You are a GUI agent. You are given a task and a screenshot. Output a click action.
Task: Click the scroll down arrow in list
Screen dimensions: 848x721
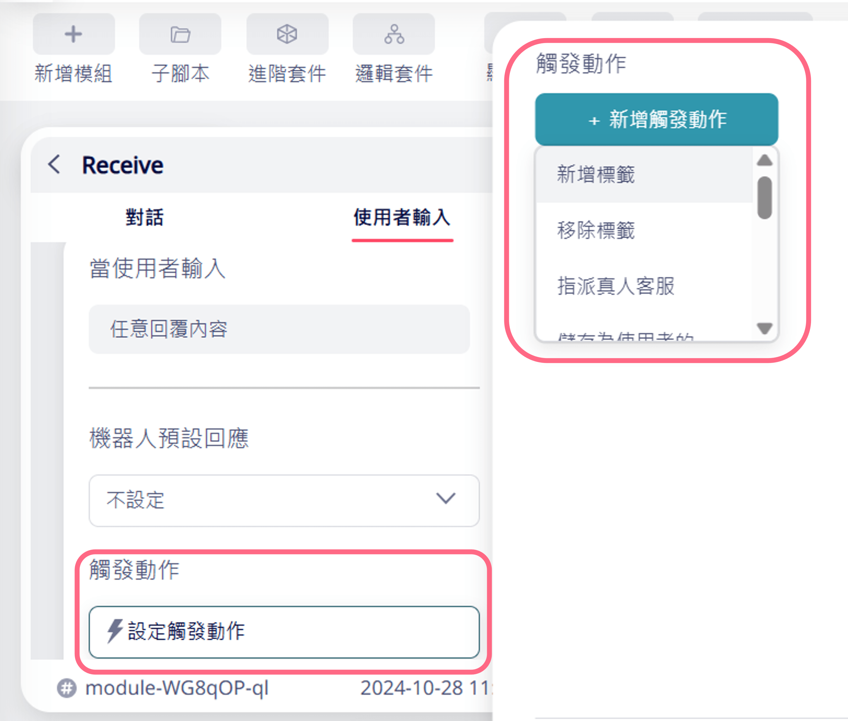pyautogui.click(x=765, y=328)
